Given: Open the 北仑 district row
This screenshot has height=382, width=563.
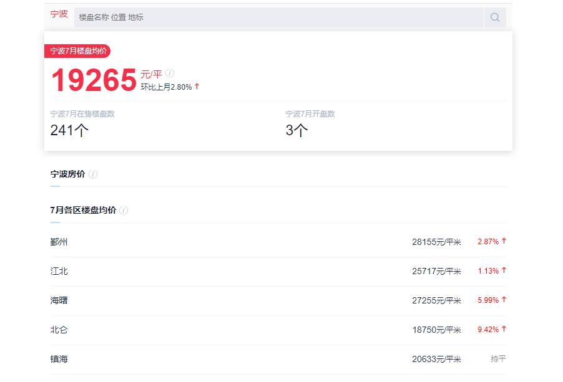Looking at the screenshot, I should tap(278, 330).
